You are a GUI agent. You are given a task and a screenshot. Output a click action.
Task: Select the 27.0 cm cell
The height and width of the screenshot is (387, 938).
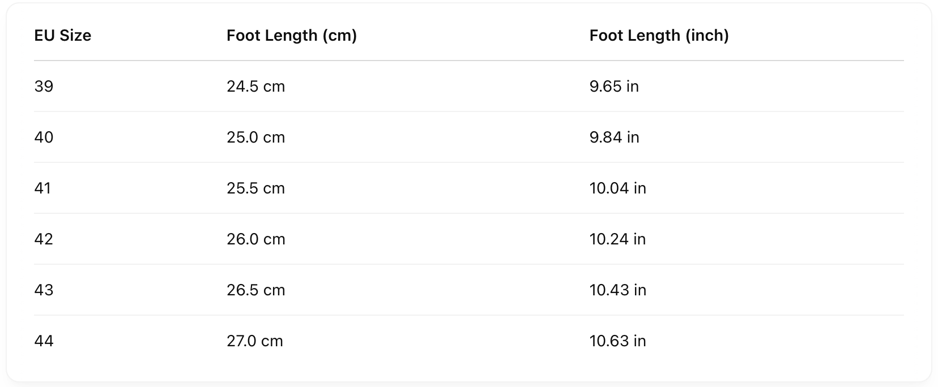point(254,341)
